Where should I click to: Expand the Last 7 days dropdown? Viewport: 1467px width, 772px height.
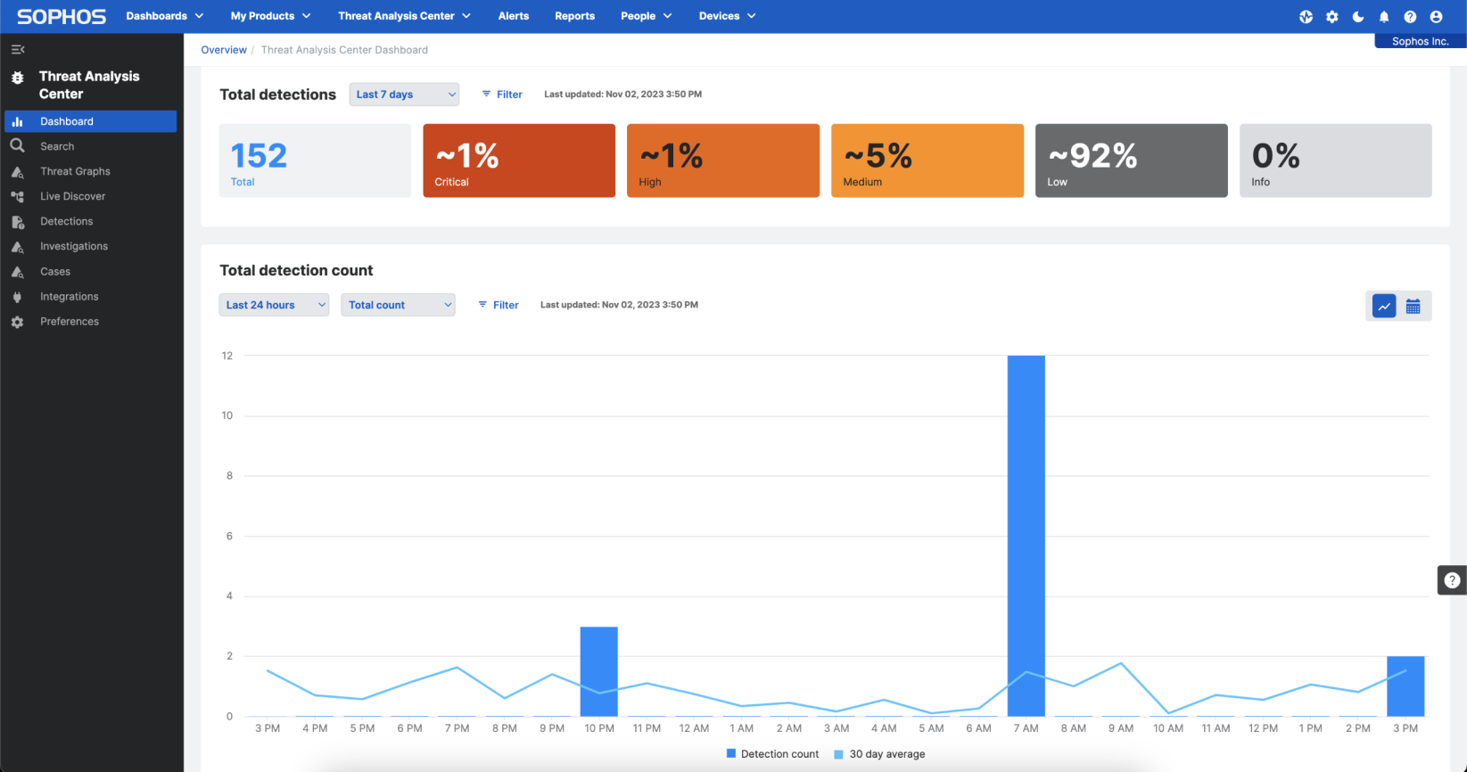pos(404,94)
